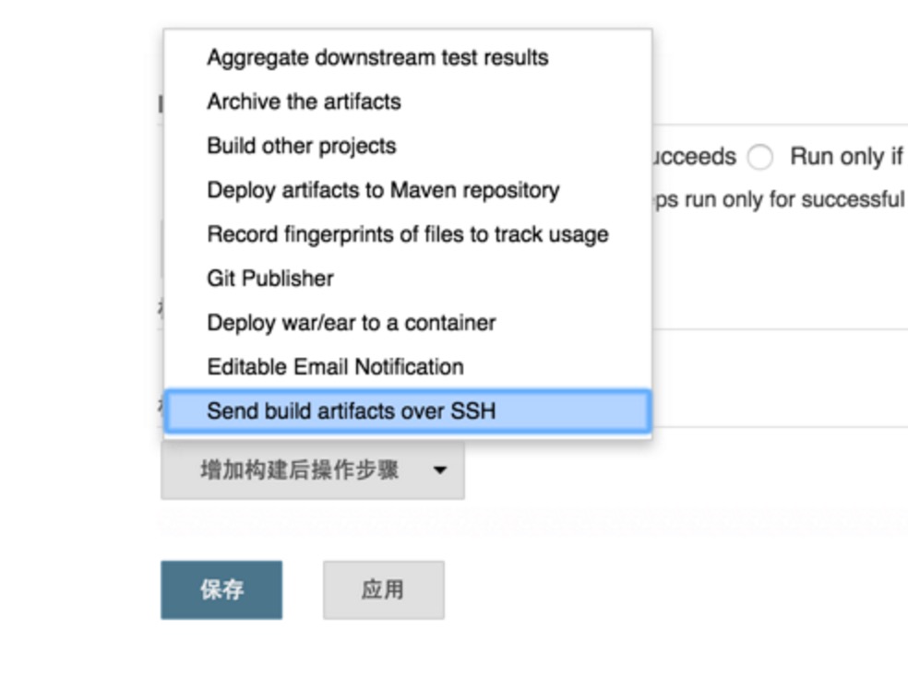This screenshot has height=690, width=908.
Task: Save configuration with the 保存 button
Action: (x=221, y=589)
